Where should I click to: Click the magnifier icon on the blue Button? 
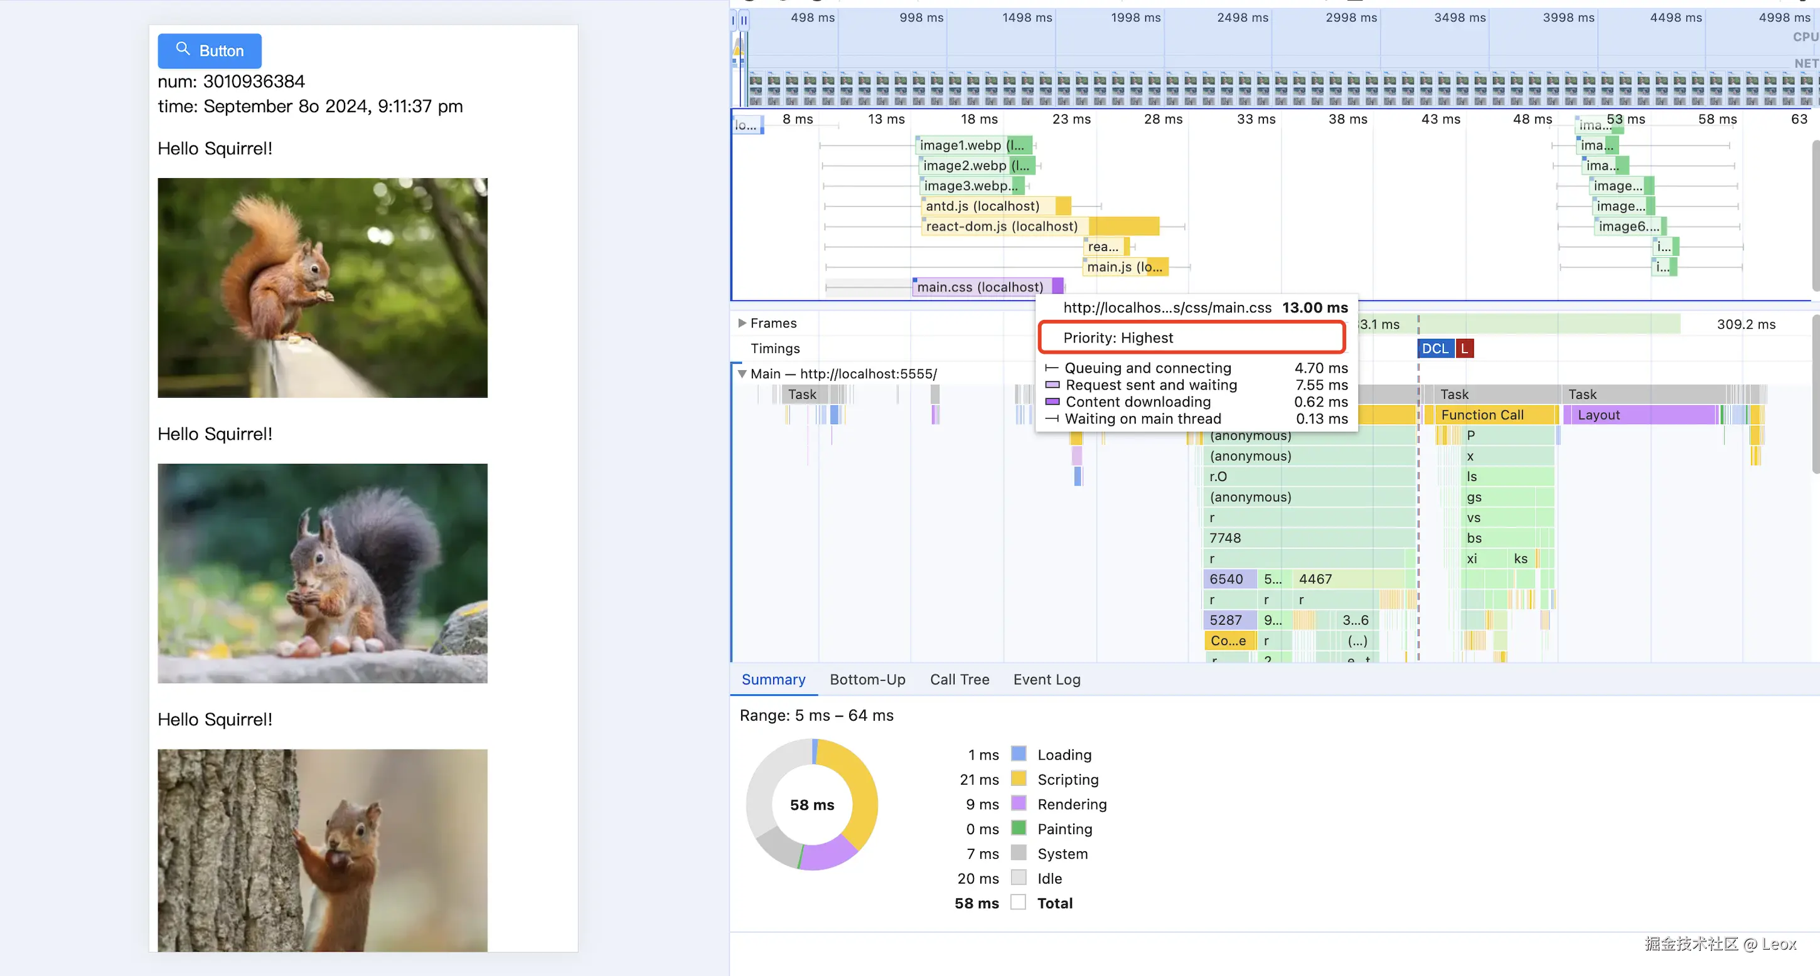(183, 49)
